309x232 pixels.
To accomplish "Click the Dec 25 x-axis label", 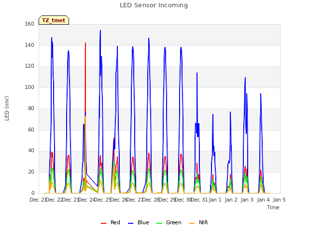I will point(103,200).
